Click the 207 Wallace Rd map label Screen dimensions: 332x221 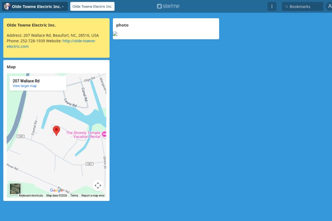pos(26,81)
